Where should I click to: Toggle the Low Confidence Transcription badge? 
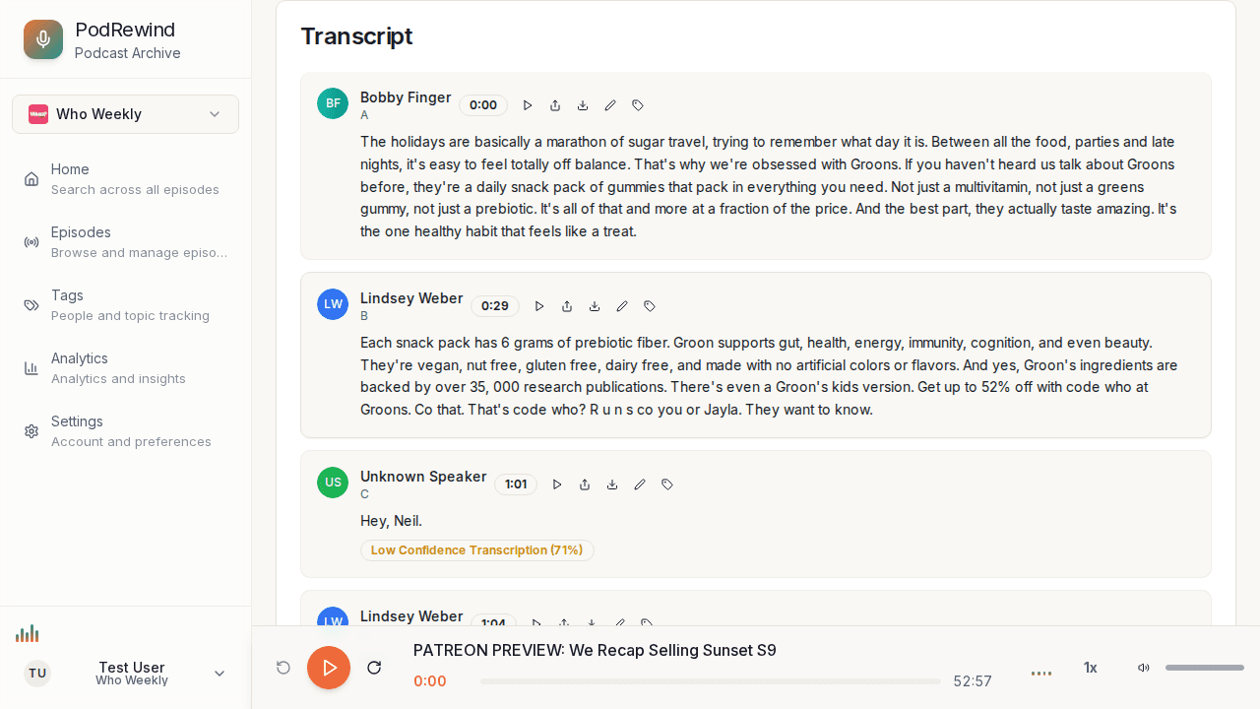click(x=477, y=550)
